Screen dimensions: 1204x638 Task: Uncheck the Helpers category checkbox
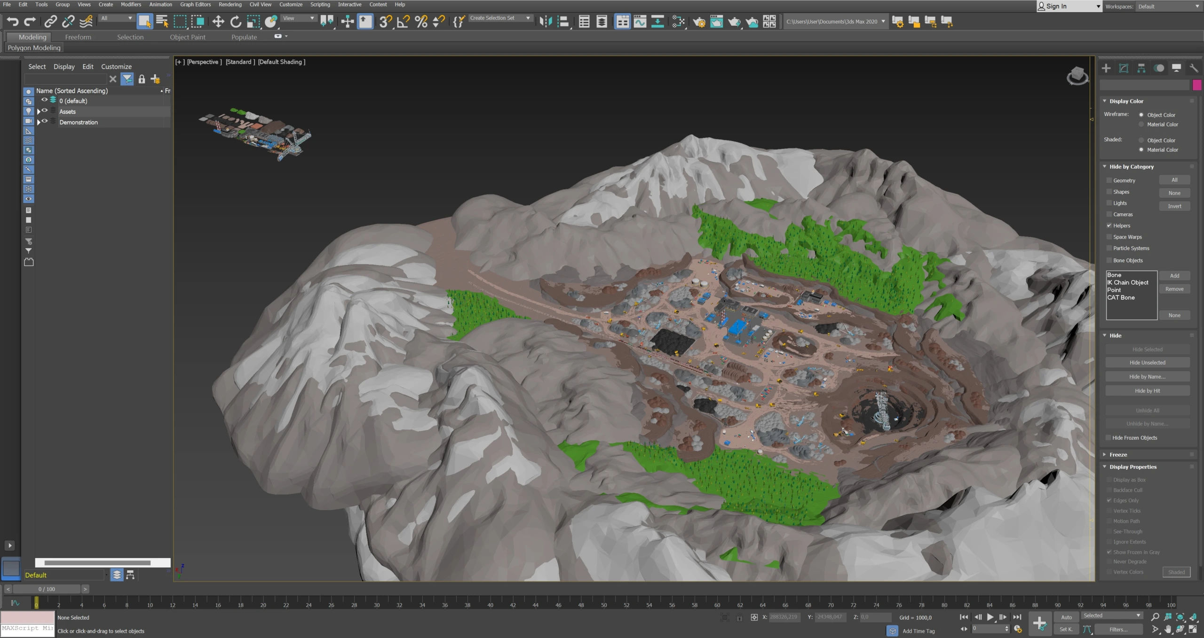click(x=1109, y=226)
